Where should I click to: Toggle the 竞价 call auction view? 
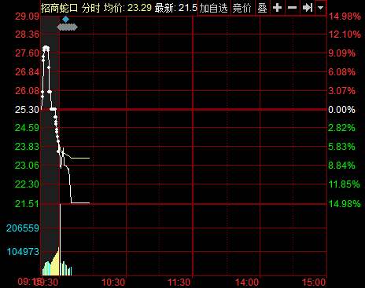[242, 8]
